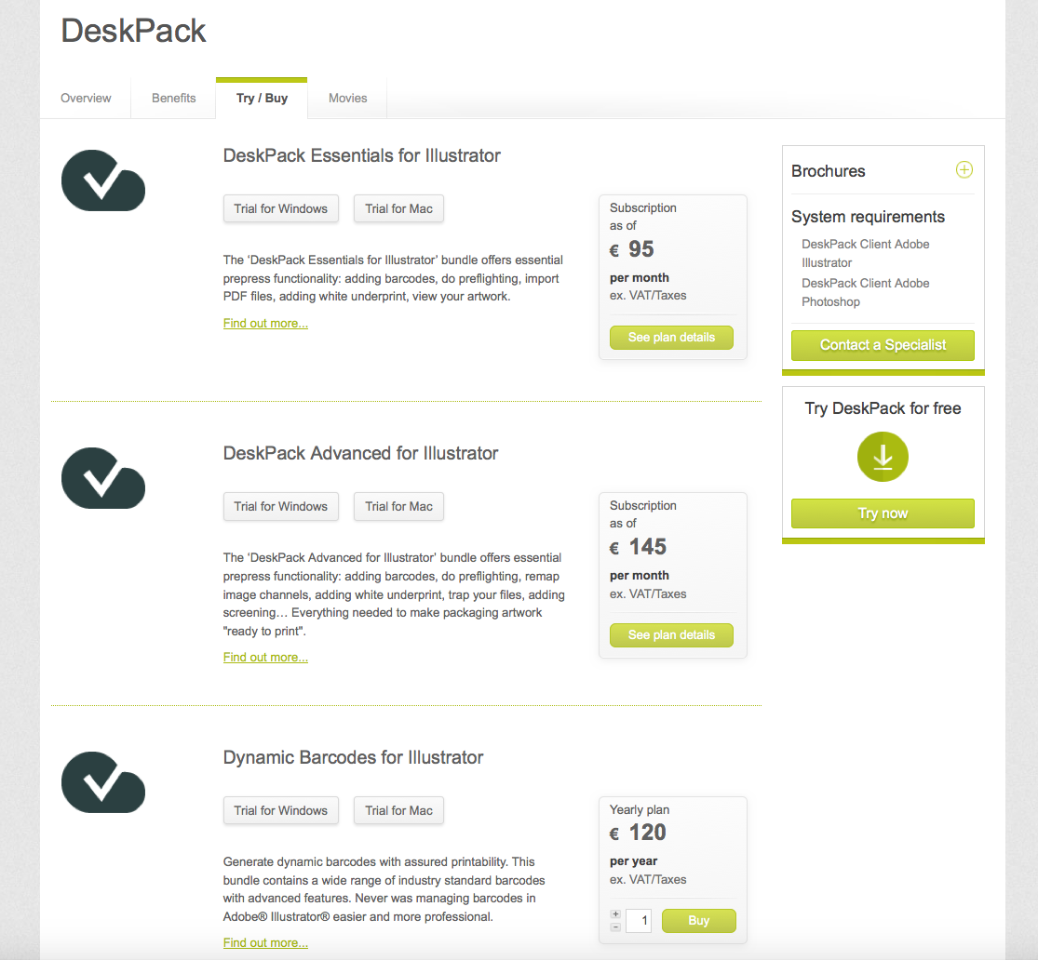
Task: Click the Dynamic Barcodes product checkmark icon
Action: click(102, 782)
